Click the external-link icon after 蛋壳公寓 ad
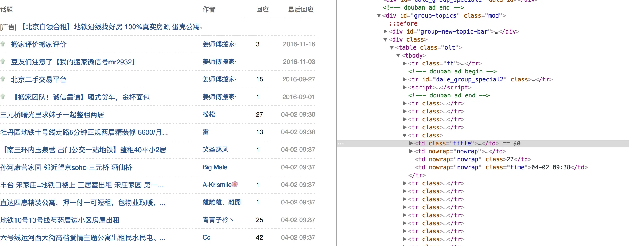Image resolution: width=629 pixels, height=246 pixels. click(x=201, y=28)
